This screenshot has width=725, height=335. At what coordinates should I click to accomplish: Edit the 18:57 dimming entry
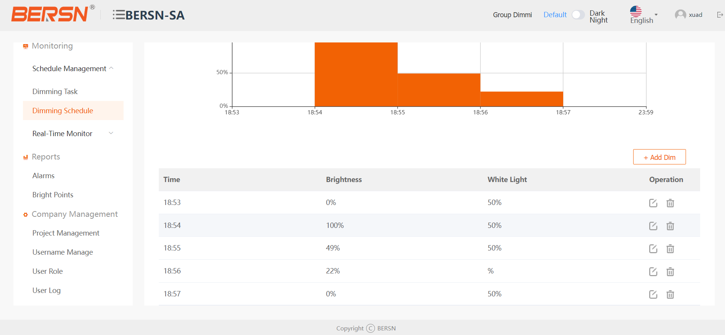pyautogui.click(x=653, y=294)
